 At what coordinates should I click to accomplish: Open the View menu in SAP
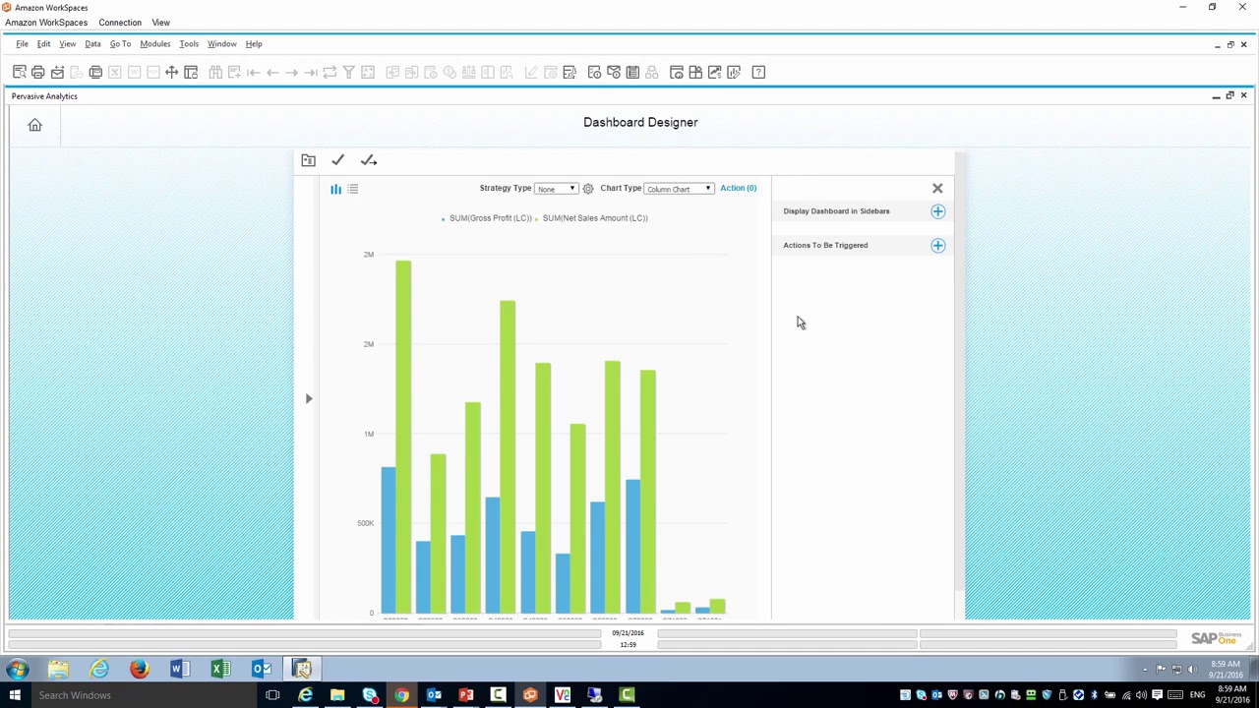[x=67, y=43]
